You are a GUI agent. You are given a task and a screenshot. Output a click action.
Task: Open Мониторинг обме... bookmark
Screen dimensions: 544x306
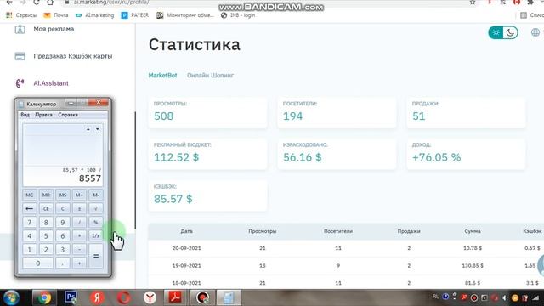pos(185,15)
